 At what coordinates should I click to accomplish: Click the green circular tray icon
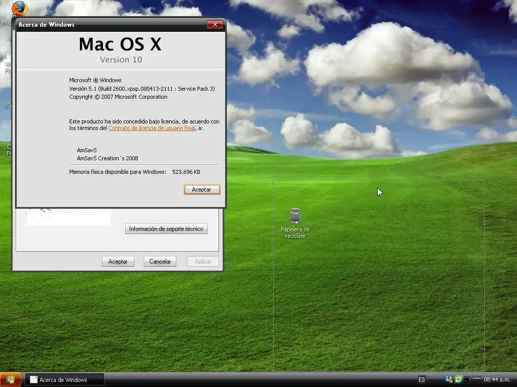(458, 379)
